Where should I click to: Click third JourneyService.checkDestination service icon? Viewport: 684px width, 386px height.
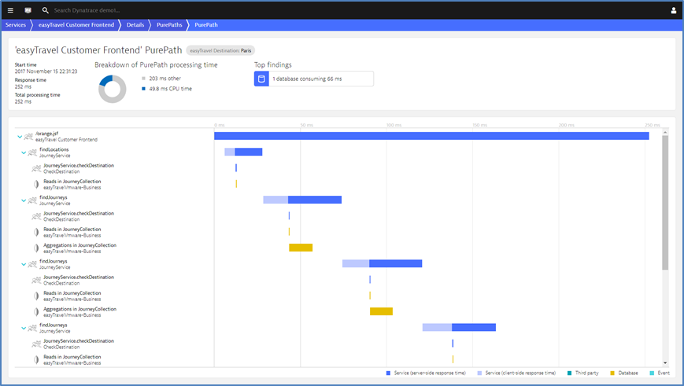tap(37, 280)
